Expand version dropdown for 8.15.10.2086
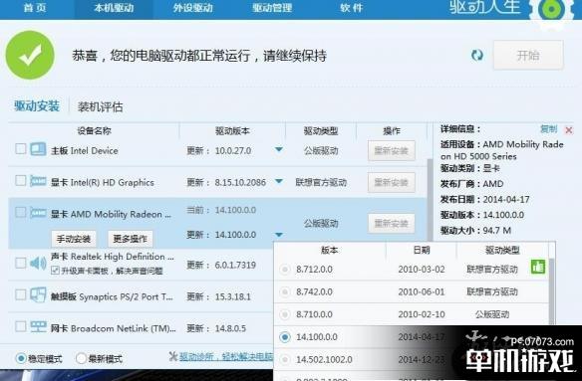The image size is (582, 381). (x=279, y=182)
